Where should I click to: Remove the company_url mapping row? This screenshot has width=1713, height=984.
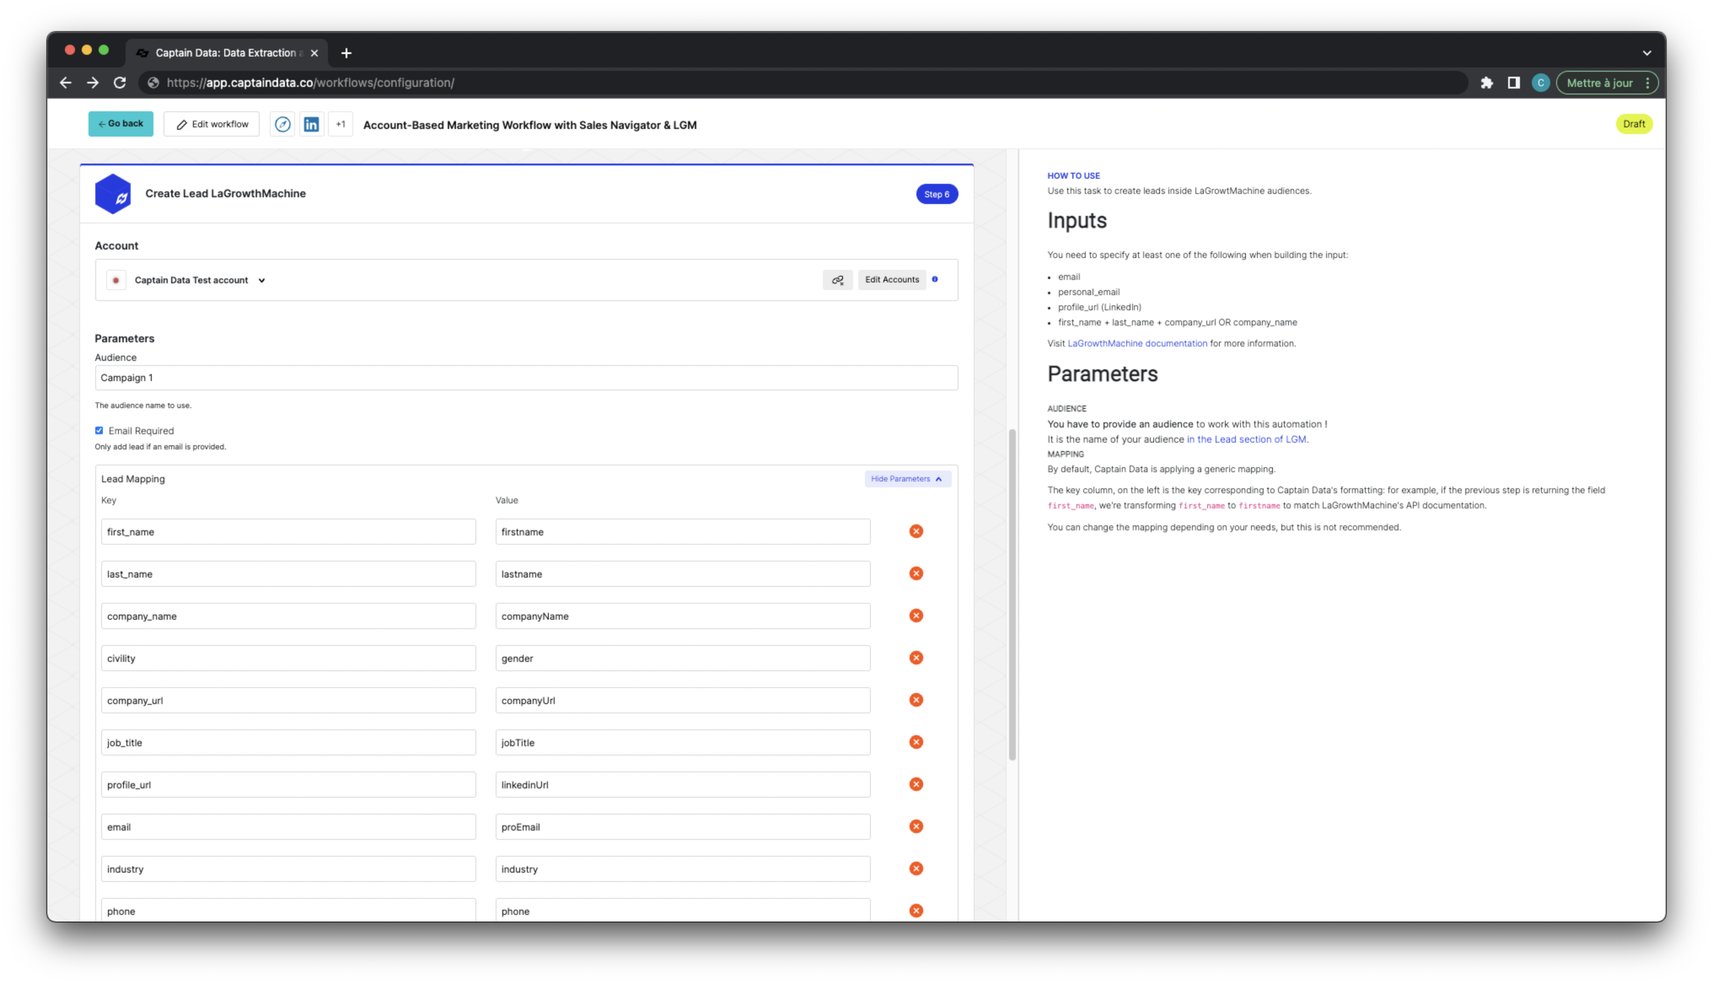click(x=916, y=699)
